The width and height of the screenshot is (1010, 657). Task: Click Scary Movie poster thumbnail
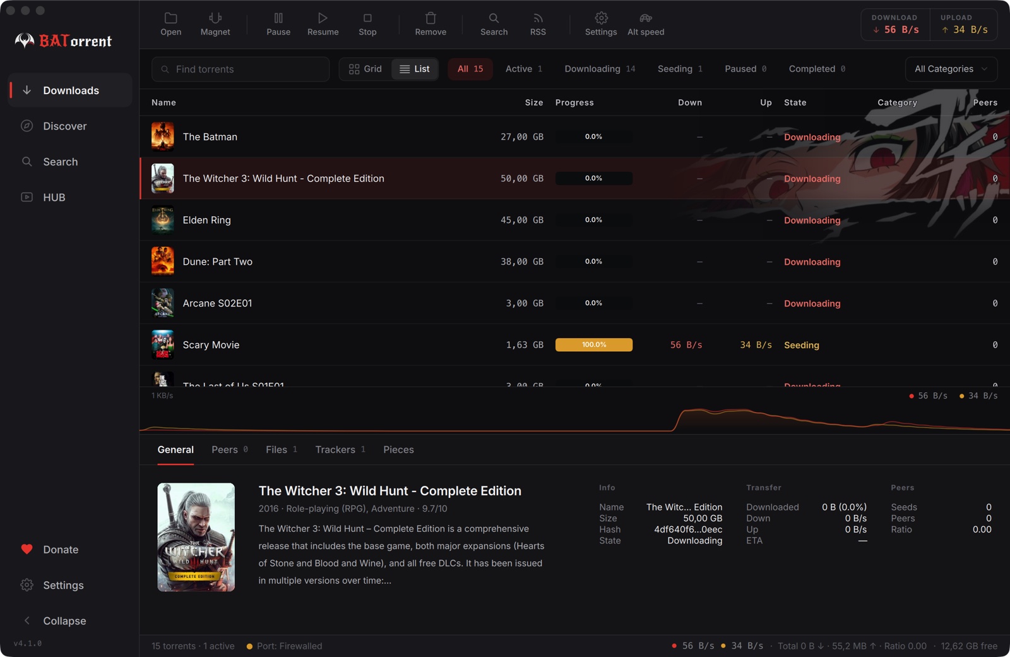(162, 345)
